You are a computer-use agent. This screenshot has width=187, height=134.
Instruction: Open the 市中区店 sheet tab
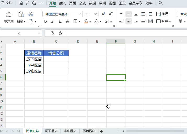(x=70, y=131)
